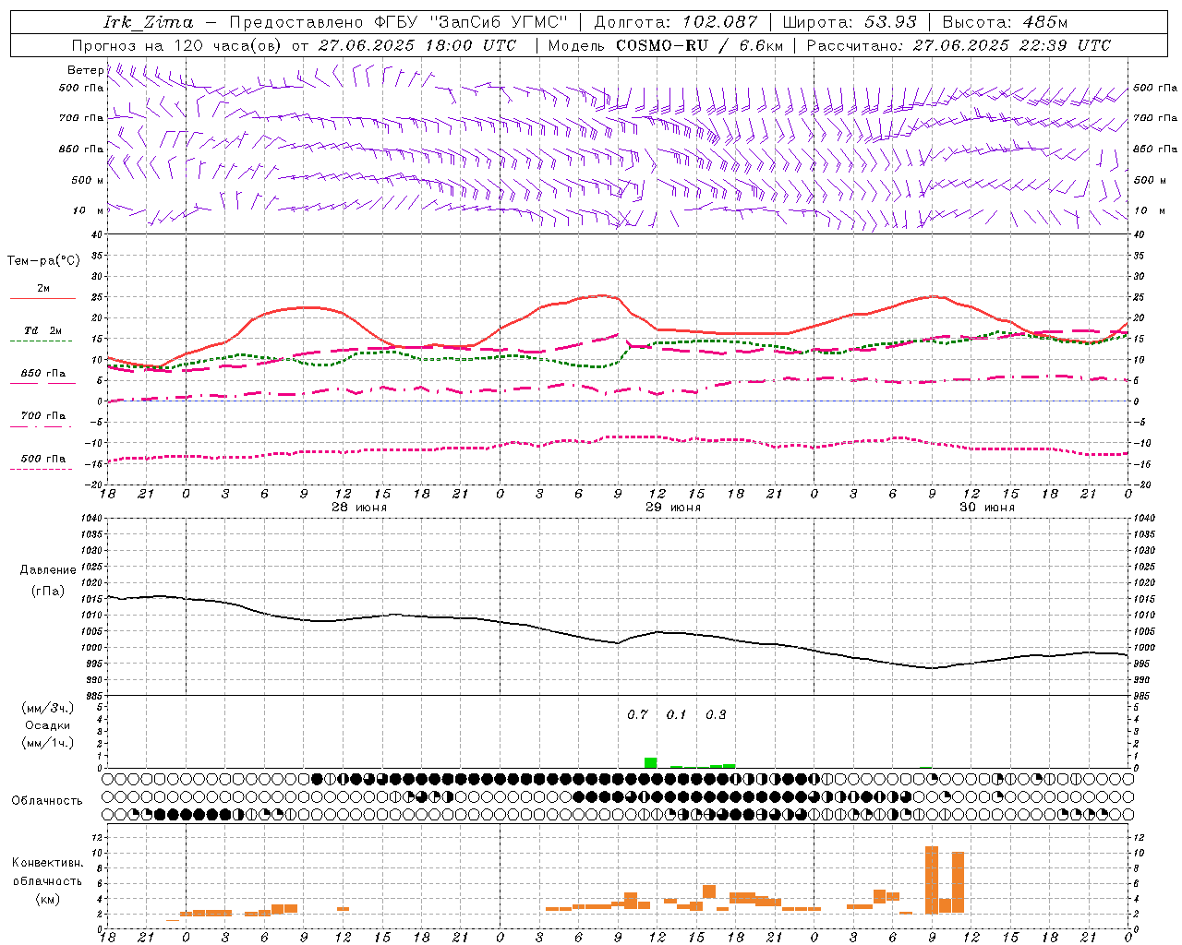This screenshot has height=945, width=1182.
Task: Click the computed time "27.06.2025 22:39 UTC"
Action: (x=1012, y=45)
